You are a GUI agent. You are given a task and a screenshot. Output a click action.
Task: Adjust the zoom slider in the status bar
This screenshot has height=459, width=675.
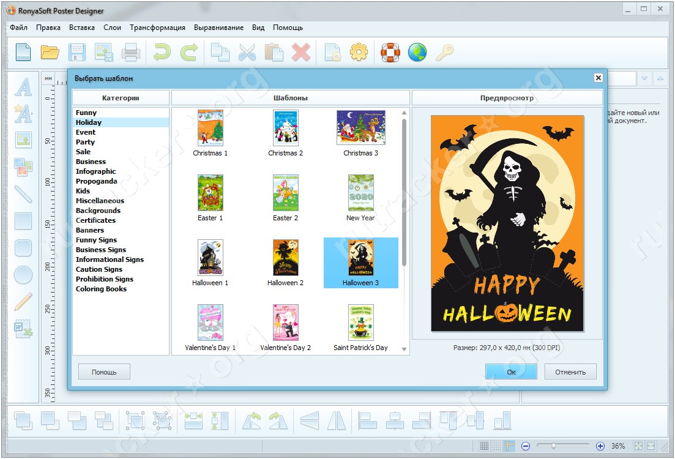point(554,446)
